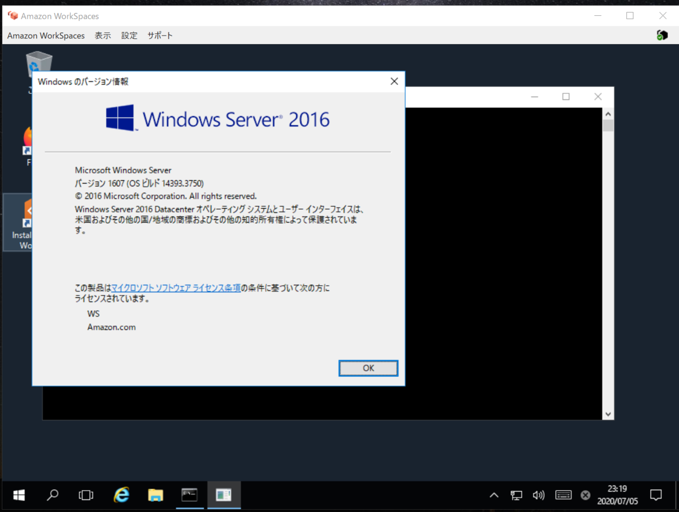Click the バージョン 1607 build text
Image resolution: width=679 pixels, height=512 pixels.
139,183
